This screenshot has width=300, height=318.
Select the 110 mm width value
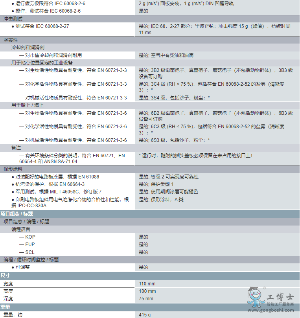pos(147,284)
